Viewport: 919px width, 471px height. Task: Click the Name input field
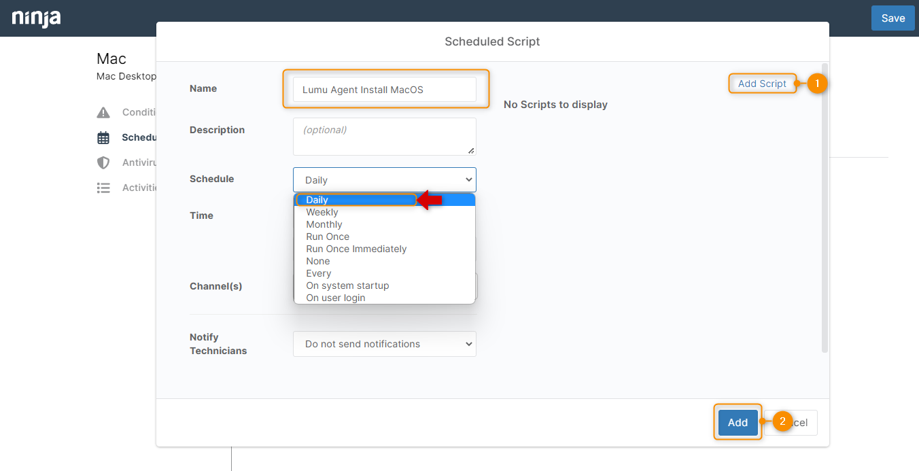[384, 90]
